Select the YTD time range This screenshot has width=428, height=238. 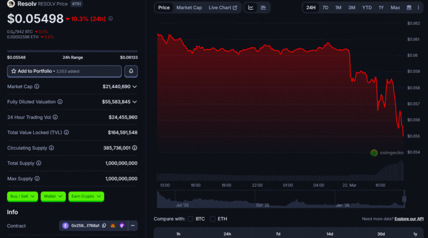367,7
